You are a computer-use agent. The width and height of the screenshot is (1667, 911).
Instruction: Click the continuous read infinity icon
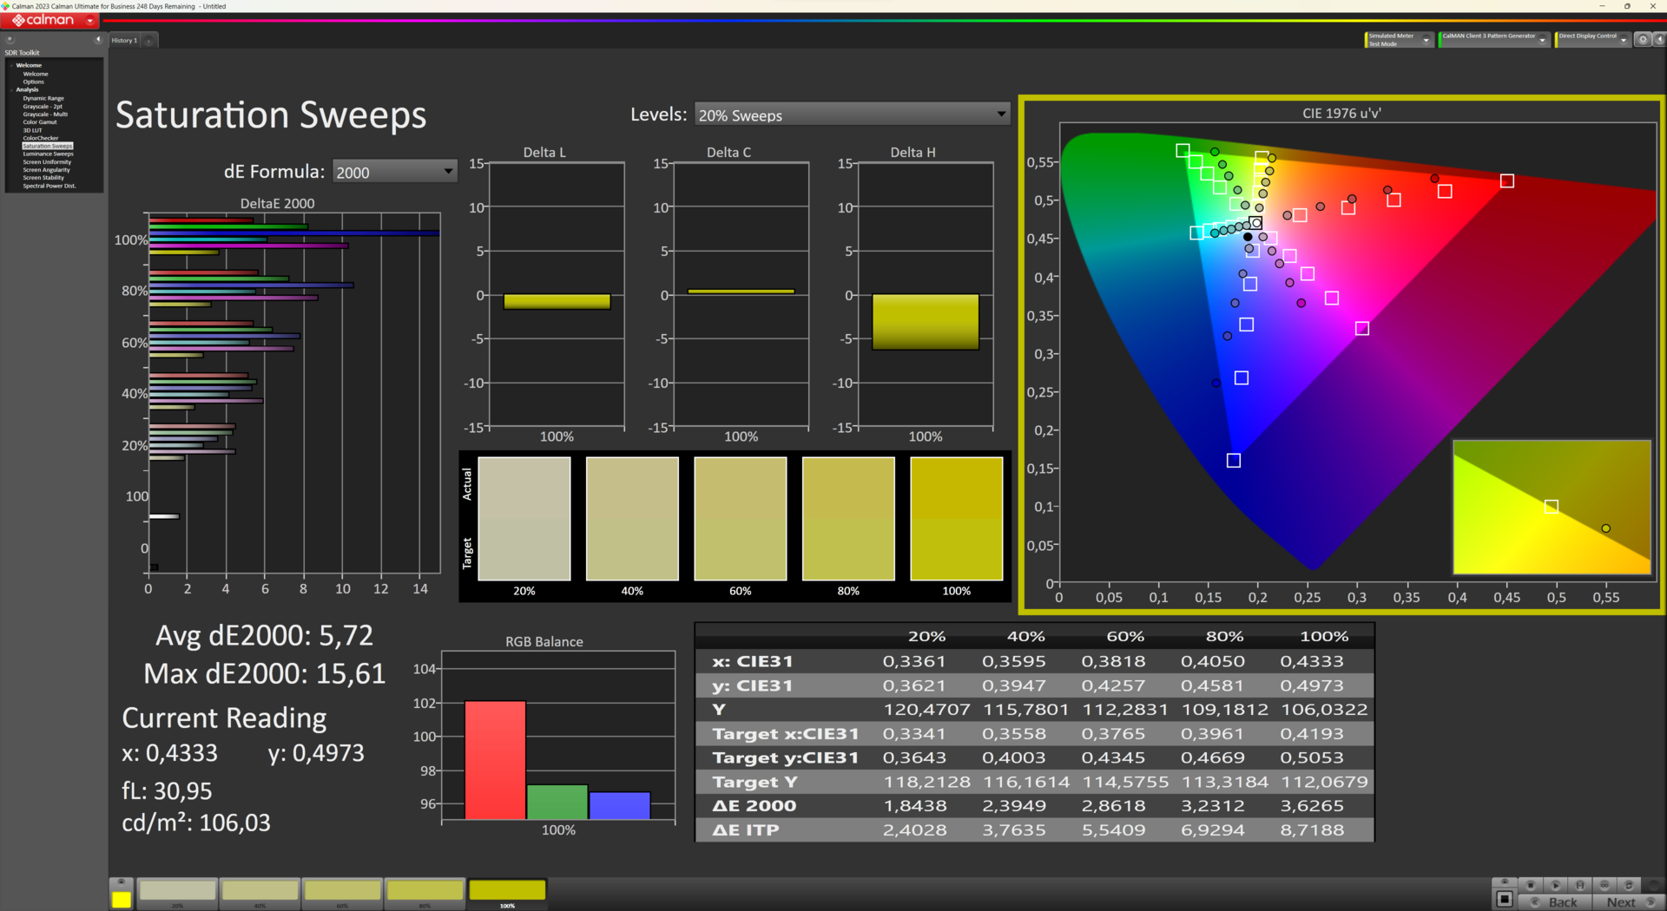pos(1604,885)
